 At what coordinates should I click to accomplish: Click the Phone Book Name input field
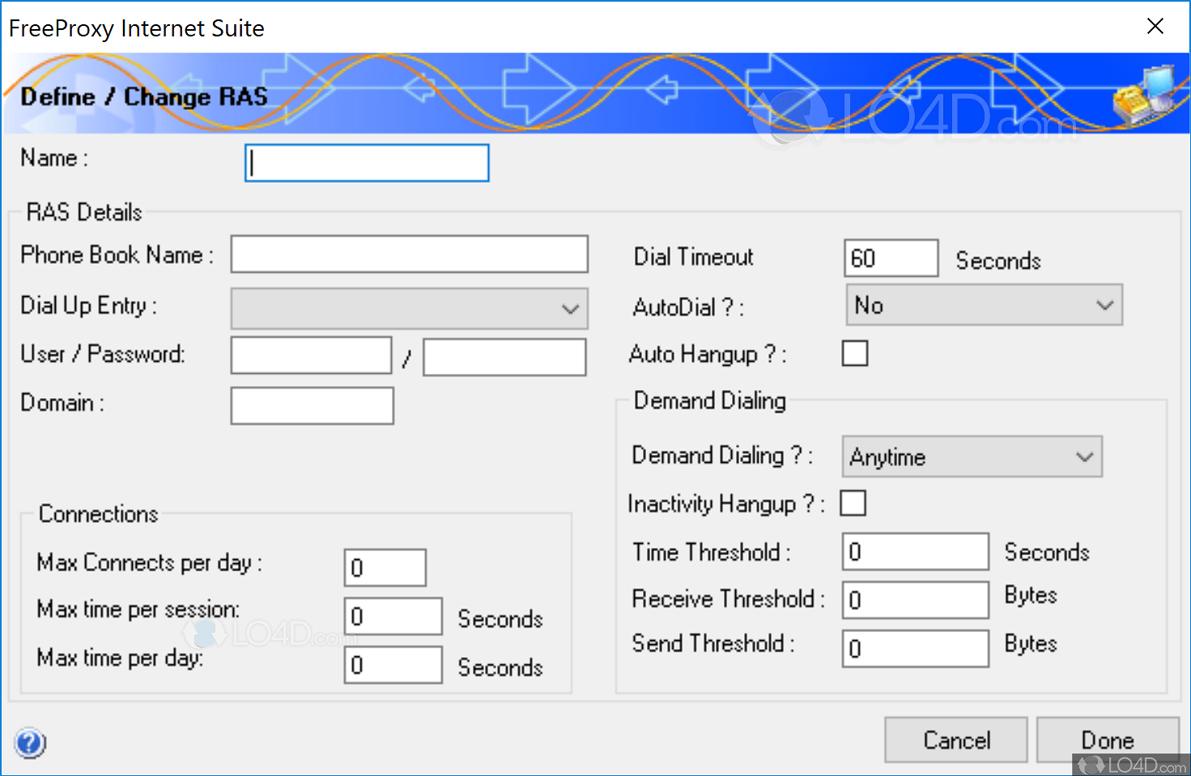click(409, 255)
